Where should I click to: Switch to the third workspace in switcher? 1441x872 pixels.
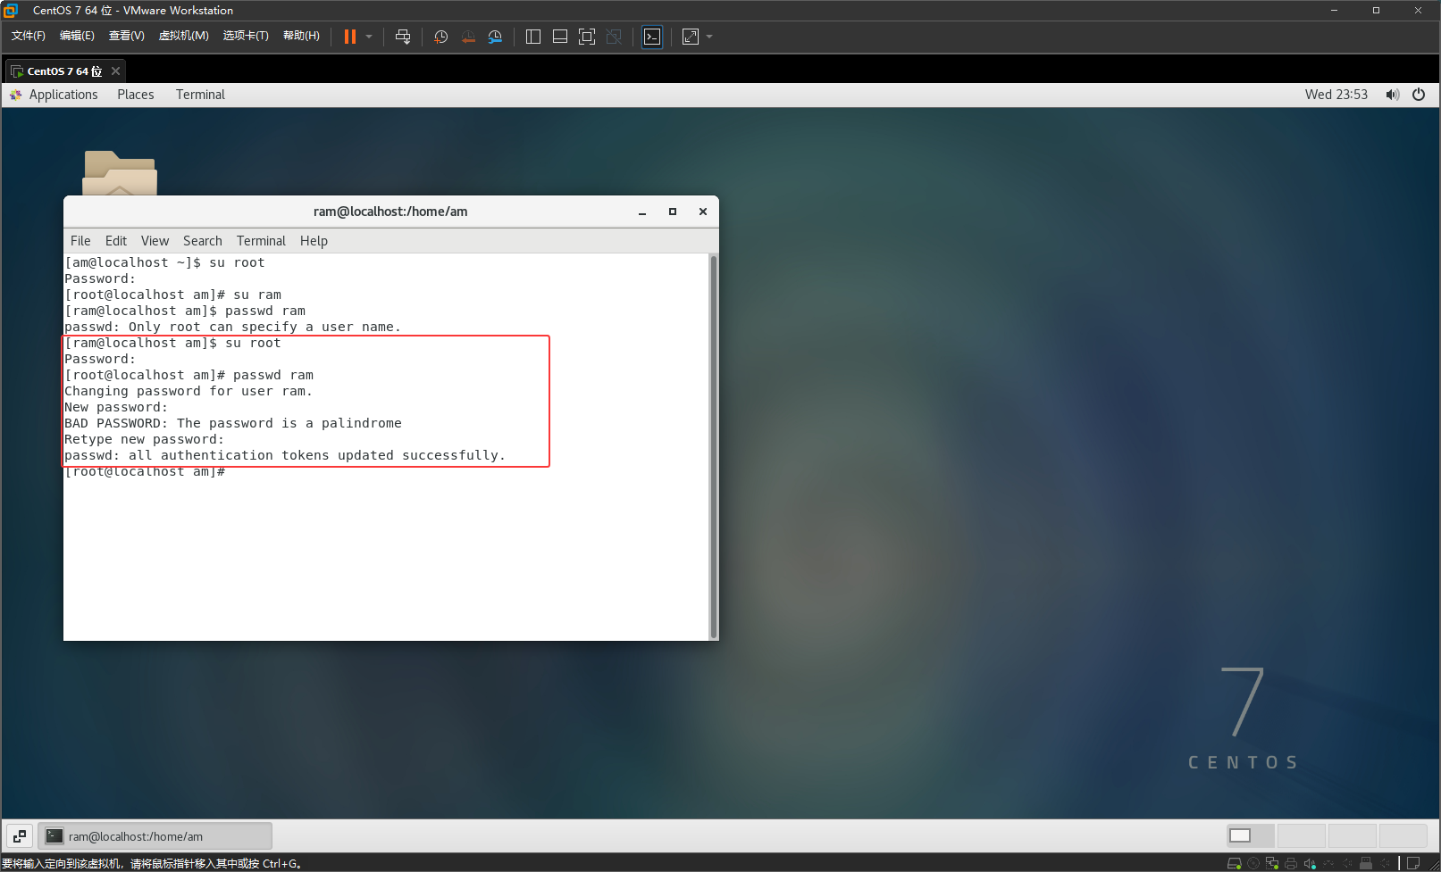pos(1353,836)
